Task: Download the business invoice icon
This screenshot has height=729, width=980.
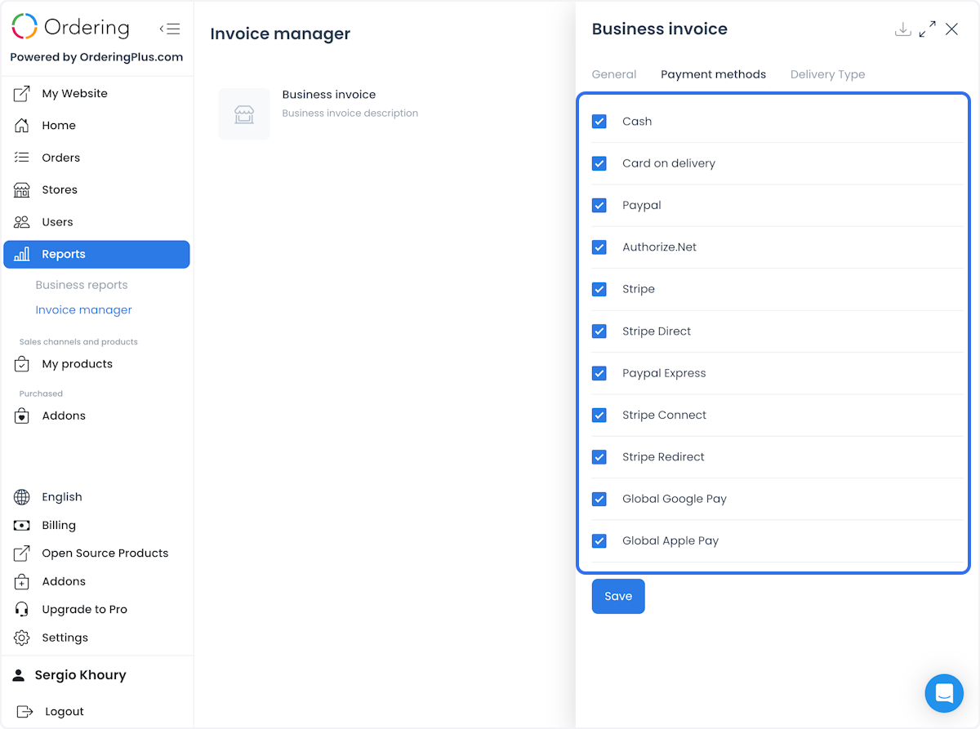Action: [902, 29]
